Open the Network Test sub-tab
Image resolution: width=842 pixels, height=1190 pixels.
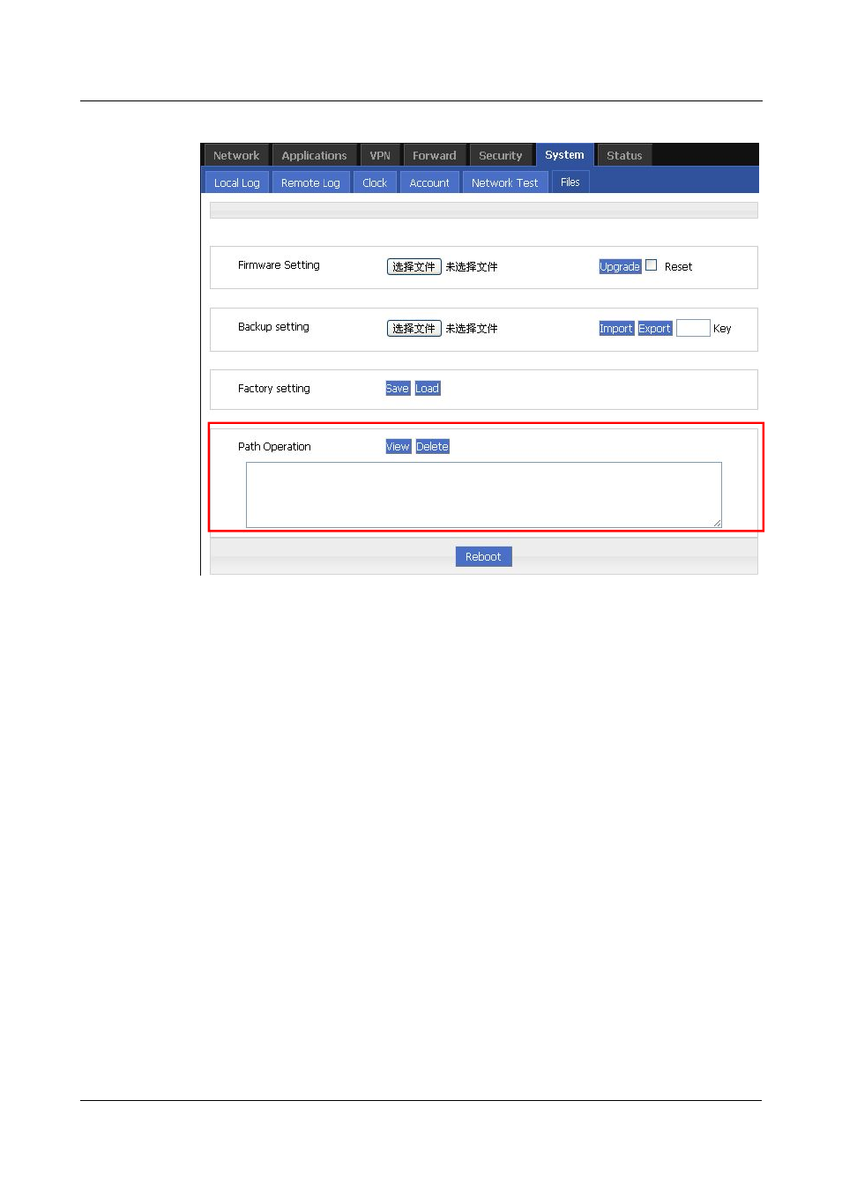point(504,182)
